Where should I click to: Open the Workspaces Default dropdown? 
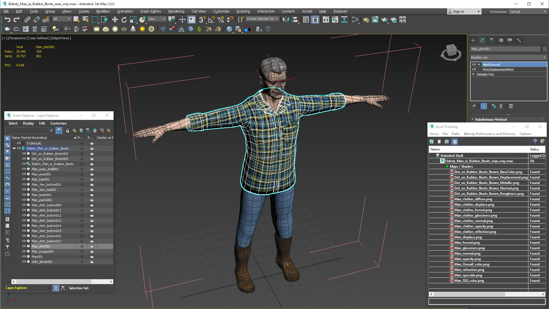click(528, 12)
